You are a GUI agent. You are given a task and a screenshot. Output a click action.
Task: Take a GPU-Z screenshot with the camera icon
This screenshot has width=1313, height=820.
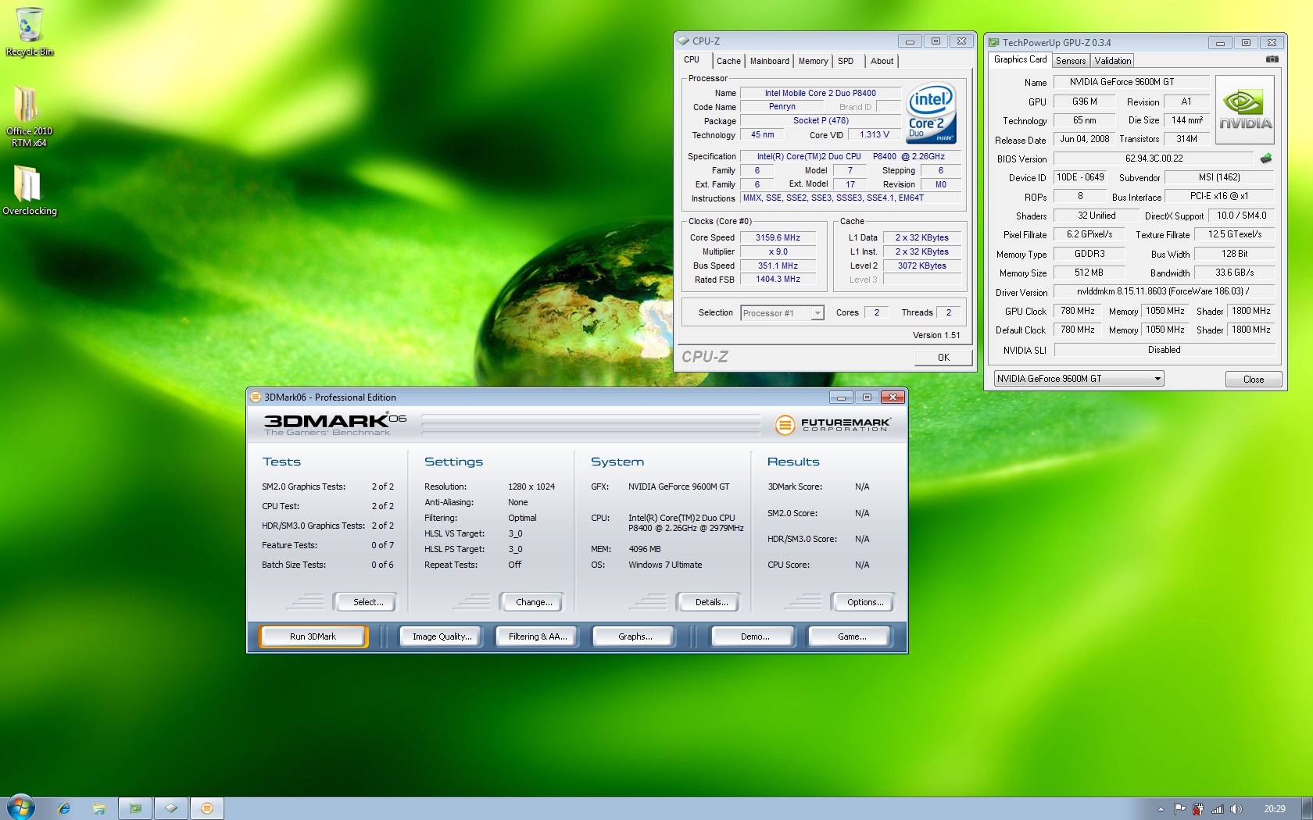point(1272,59)
